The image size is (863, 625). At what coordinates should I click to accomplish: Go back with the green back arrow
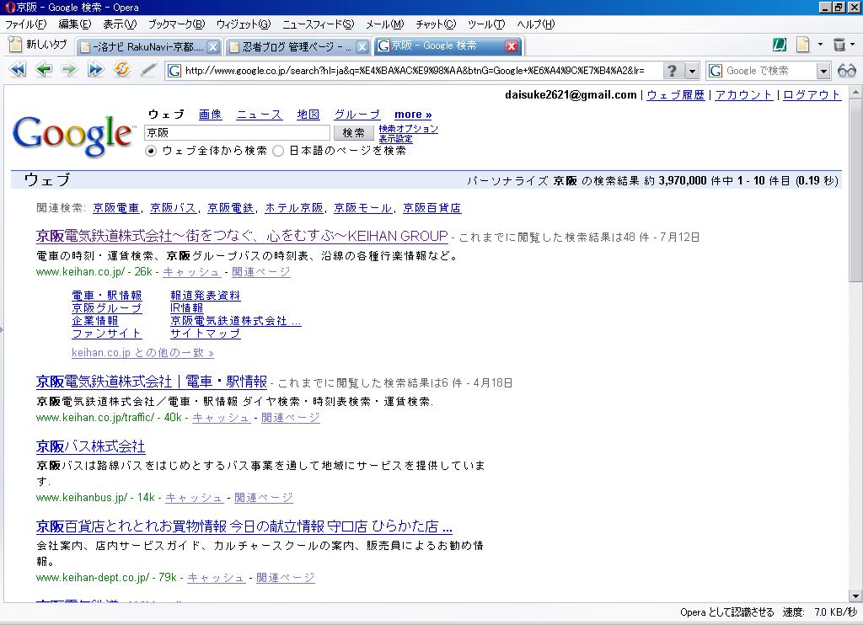point(44,70)
